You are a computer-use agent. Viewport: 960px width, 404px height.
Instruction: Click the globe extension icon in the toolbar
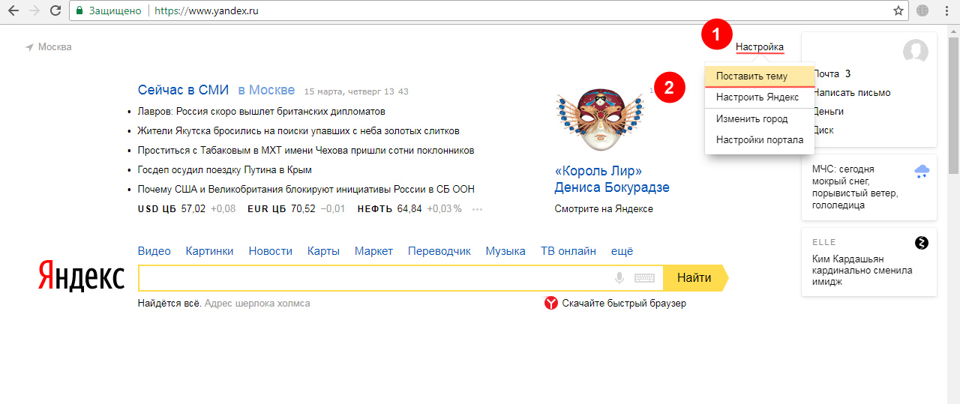point(922,11)
